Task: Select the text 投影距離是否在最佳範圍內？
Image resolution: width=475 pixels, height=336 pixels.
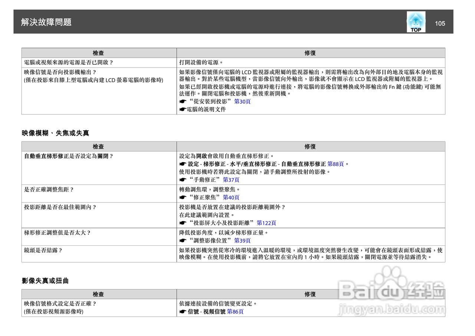Action: pyautogui.click(x=60, y=207)
